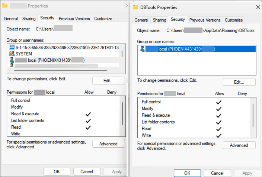The height and width of the screenshot is (177, 262).
Task: Click the DBTools folder icon in title bar
Action: 135,7
